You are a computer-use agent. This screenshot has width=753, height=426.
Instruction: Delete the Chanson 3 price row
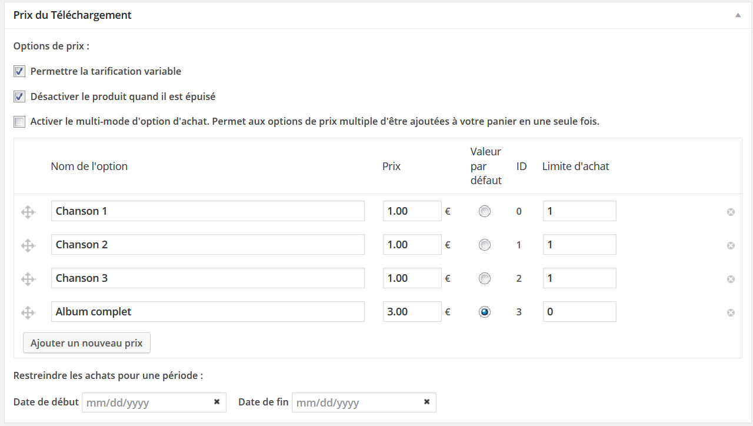pos(731,279)
